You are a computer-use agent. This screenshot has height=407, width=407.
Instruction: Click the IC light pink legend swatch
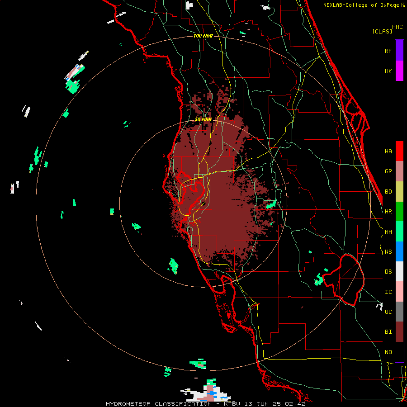[399, 292]
